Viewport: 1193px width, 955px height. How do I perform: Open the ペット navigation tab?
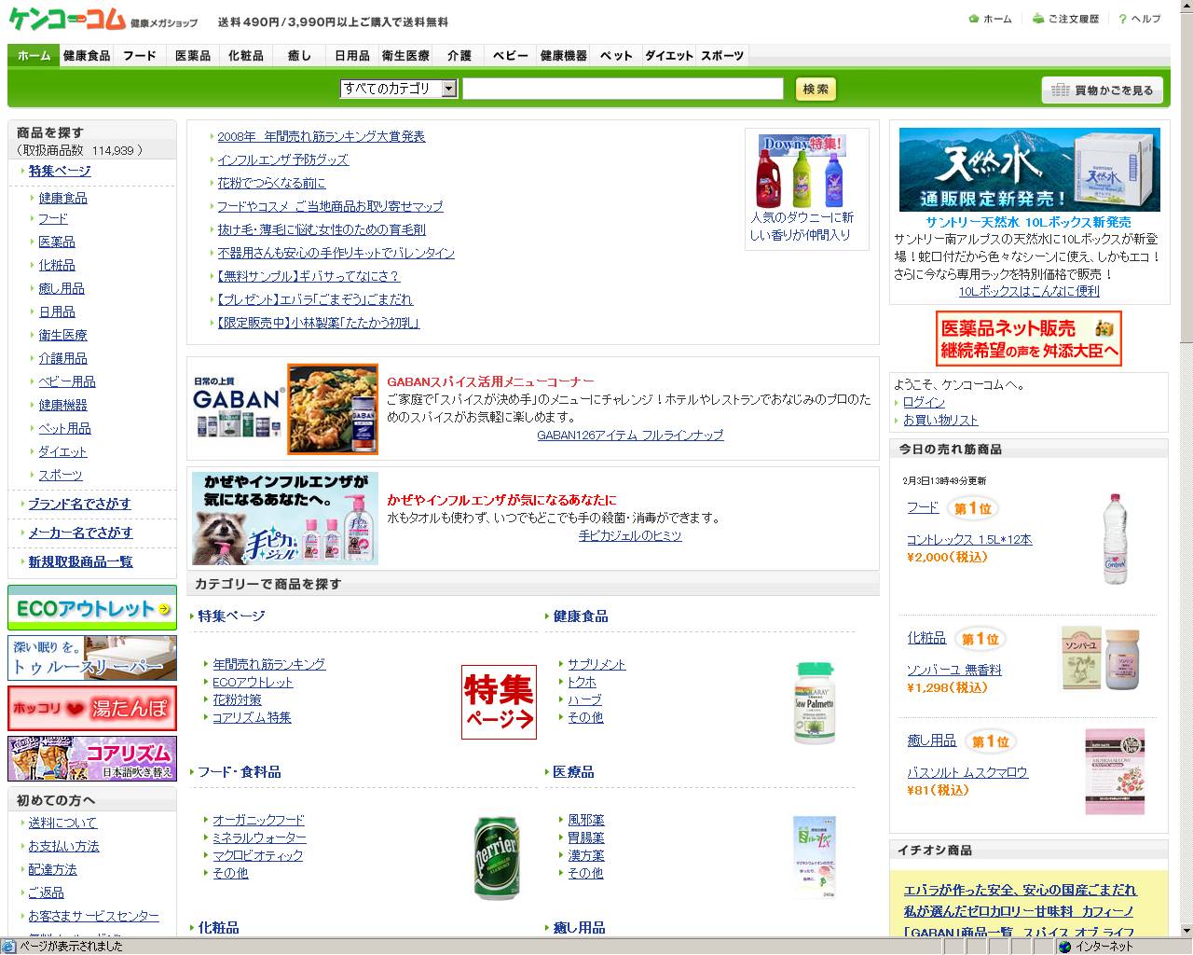coord(616,56)
